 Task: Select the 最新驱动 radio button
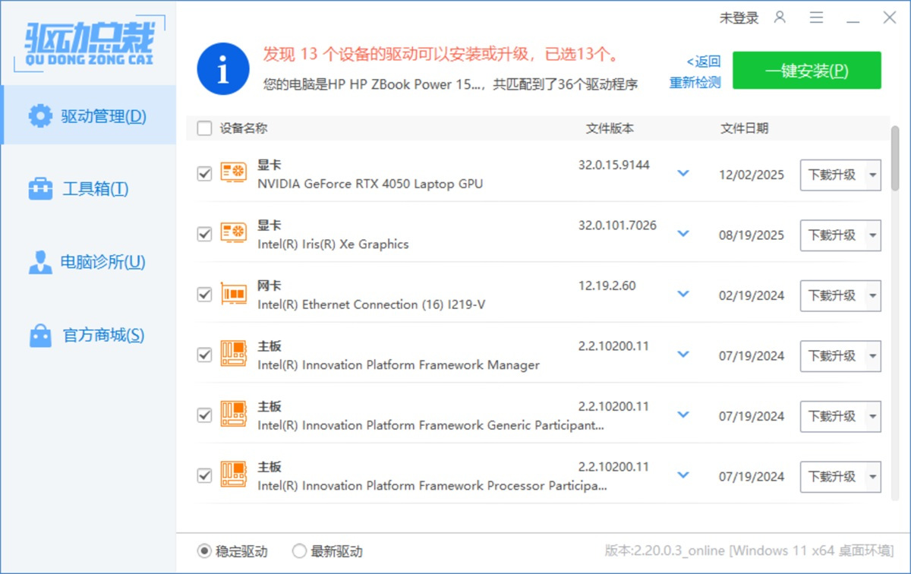pyautogui.click(x=300, y=551)
